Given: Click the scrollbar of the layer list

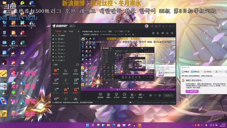Looking at the screenshot, I should click(80, 44).
